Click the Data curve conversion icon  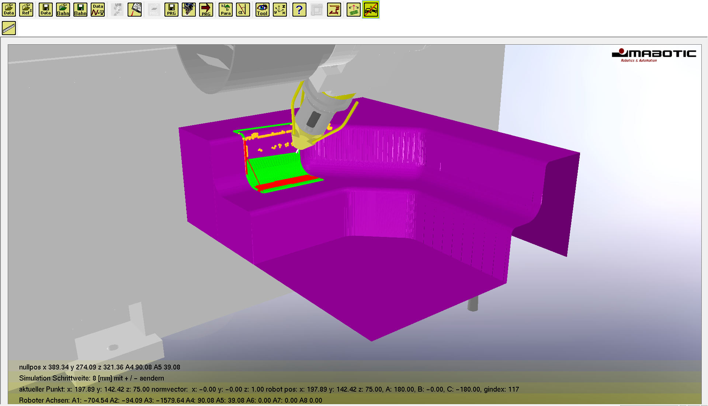pos(98,10)
